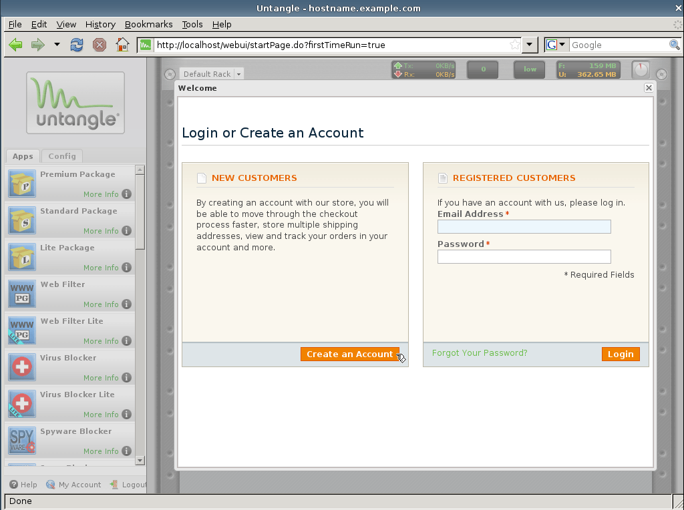The height and width of the screenshot is (510, 684).
Task: Click the Tx/Rx network throughput meter
Action: point(424,69)
